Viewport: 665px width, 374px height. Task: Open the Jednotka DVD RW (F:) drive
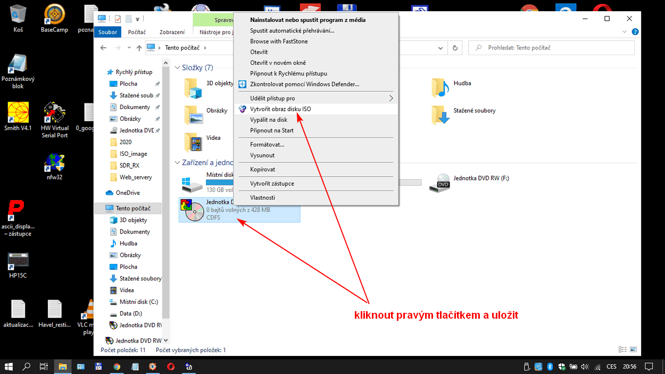[x=443, y=182]
